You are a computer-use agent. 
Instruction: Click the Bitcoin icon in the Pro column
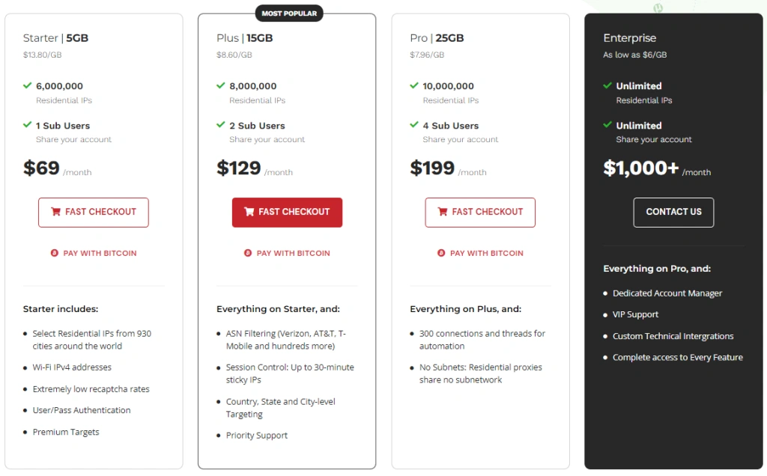pos(440,253)
